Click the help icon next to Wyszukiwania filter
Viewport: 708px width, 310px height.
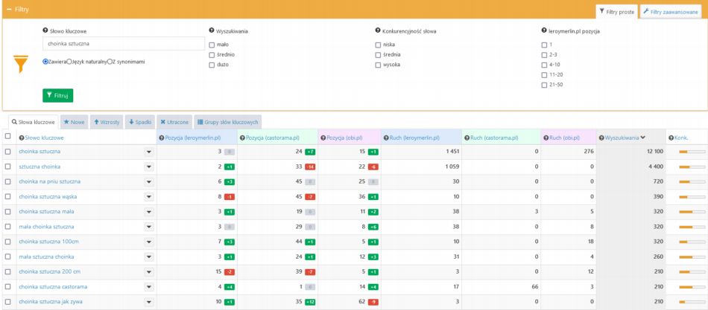212,31
